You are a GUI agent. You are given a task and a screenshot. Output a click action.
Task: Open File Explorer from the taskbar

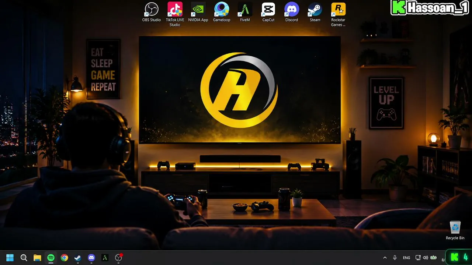[37, 258]
